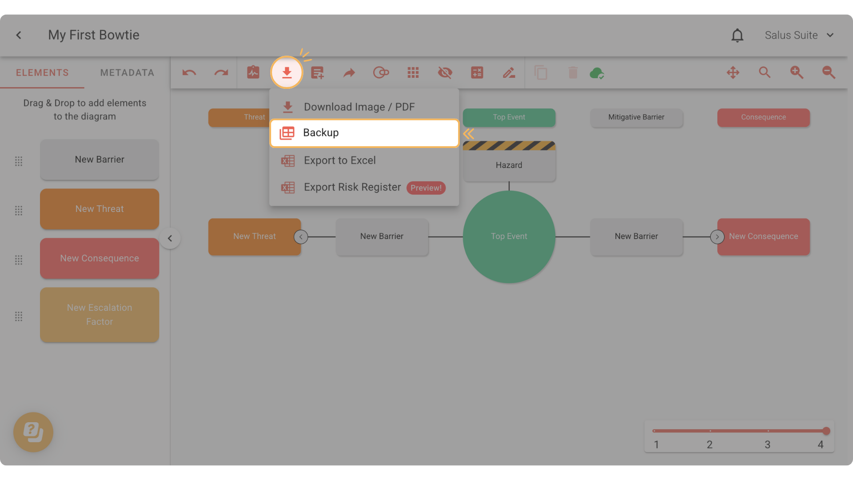
Task: Click the grid view toolbar icon
Action: [413, 72]
